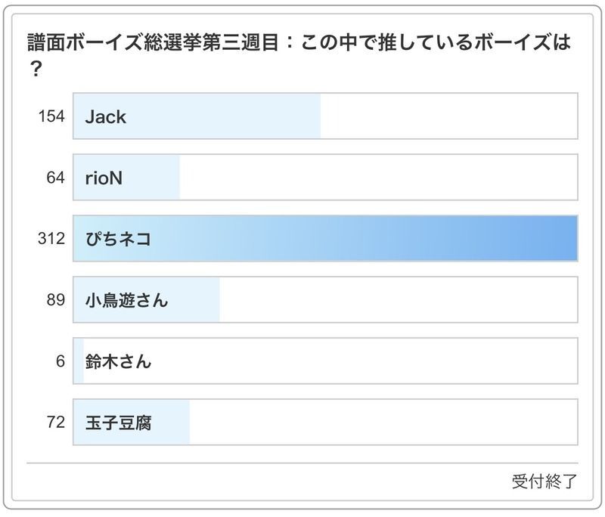
Task: Click the 312 vote count number
Action: point(51,239)
